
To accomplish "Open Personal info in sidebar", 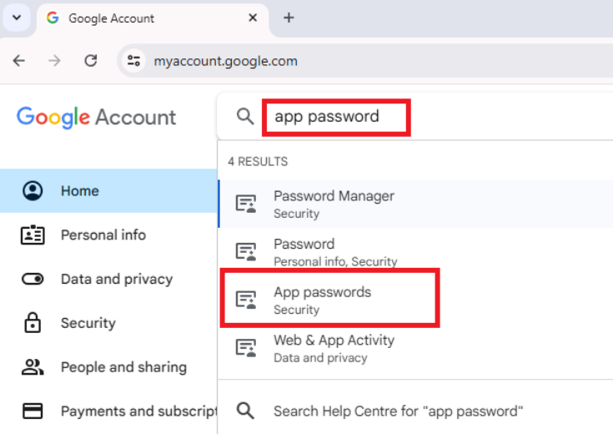I will [x=108, y=235].
